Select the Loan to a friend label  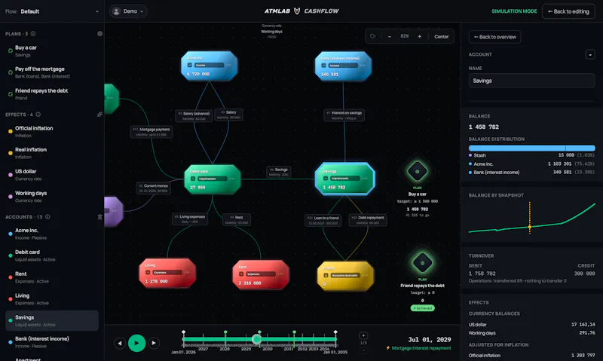pyautogui.click(x=323, y=220)
